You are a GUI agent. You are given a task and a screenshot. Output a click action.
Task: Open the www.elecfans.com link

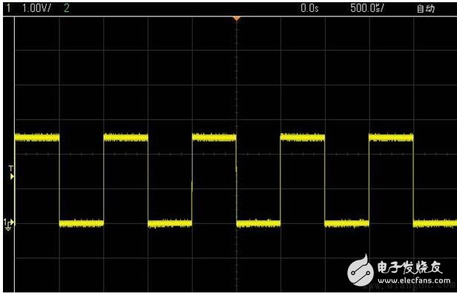[x=414, y=280]
